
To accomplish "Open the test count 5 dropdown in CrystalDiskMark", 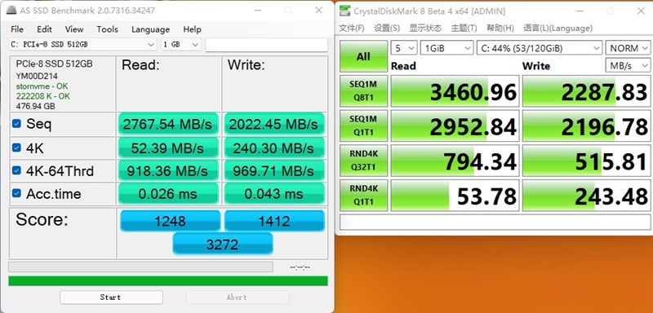I will (x=403, y=48).
